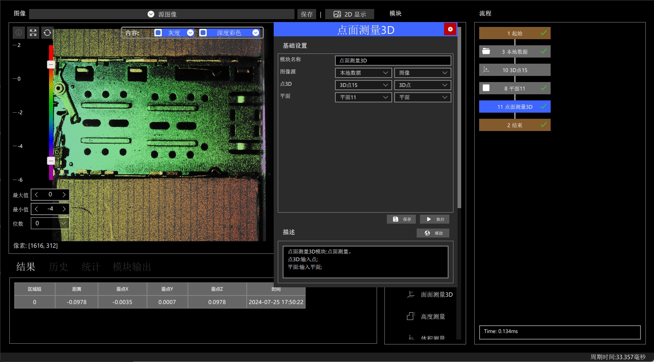This screenshot has width=654, height=362.
Task: Click the 垂点Y value 0.0007 cell
Action: click(167, 302)
